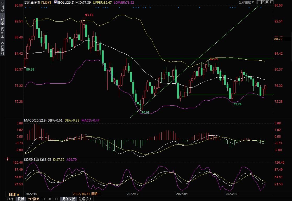
Task: Open the 【日线】 period label in chart title
Action: [47, 2]
